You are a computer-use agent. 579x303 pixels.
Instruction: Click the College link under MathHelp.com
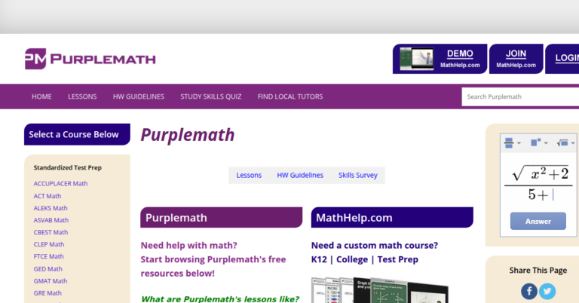coord(352,259)
